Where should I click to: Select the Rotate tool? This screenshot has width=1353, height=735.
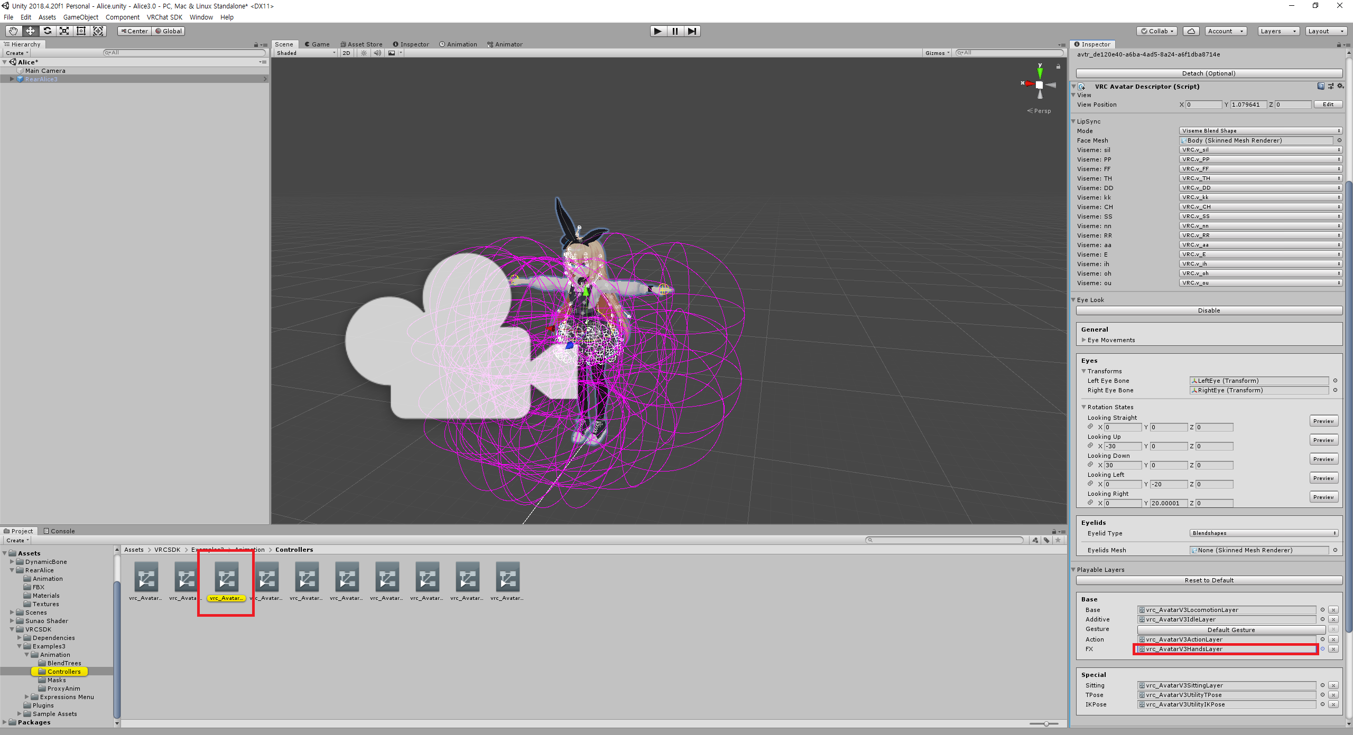[x=48, y=31]
